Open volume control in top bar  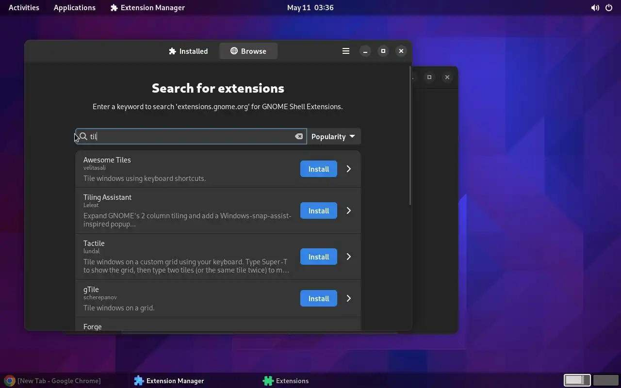(595, 8)
